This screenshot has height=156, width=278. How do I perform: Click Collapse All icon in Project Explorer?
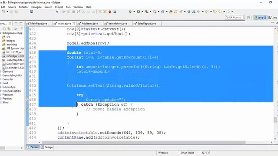(x=4, y=29)
